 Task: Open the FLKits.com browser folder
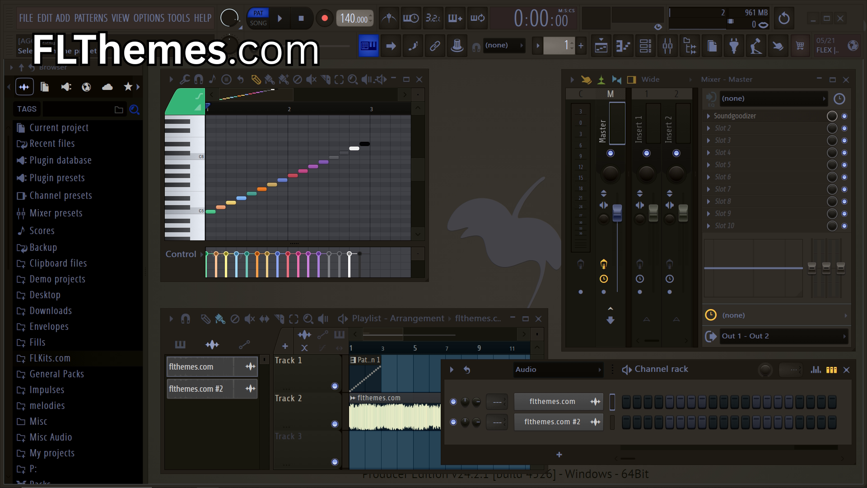pos(50,358)
